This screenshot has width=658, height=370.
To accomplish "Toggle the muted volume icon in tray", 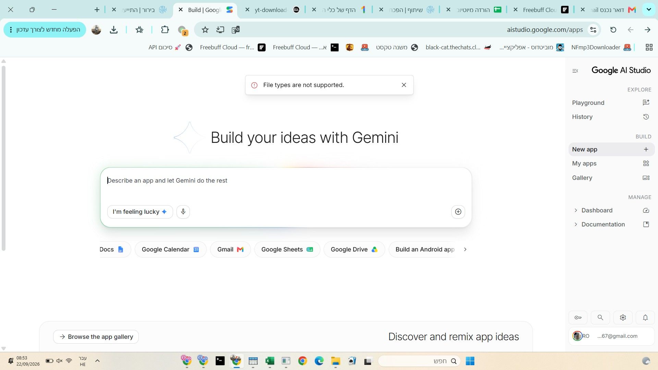I will tap(59, 361).
